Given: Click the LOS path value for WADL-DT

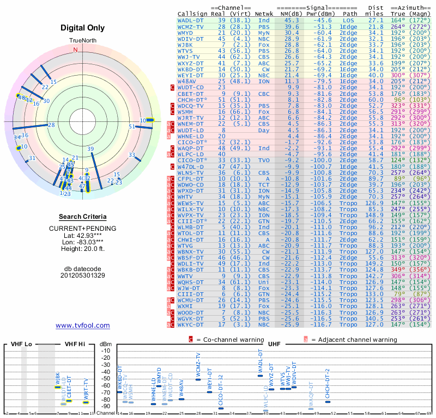Looking at the screenshot, I should pyautogui.click(x=348, y=21).
